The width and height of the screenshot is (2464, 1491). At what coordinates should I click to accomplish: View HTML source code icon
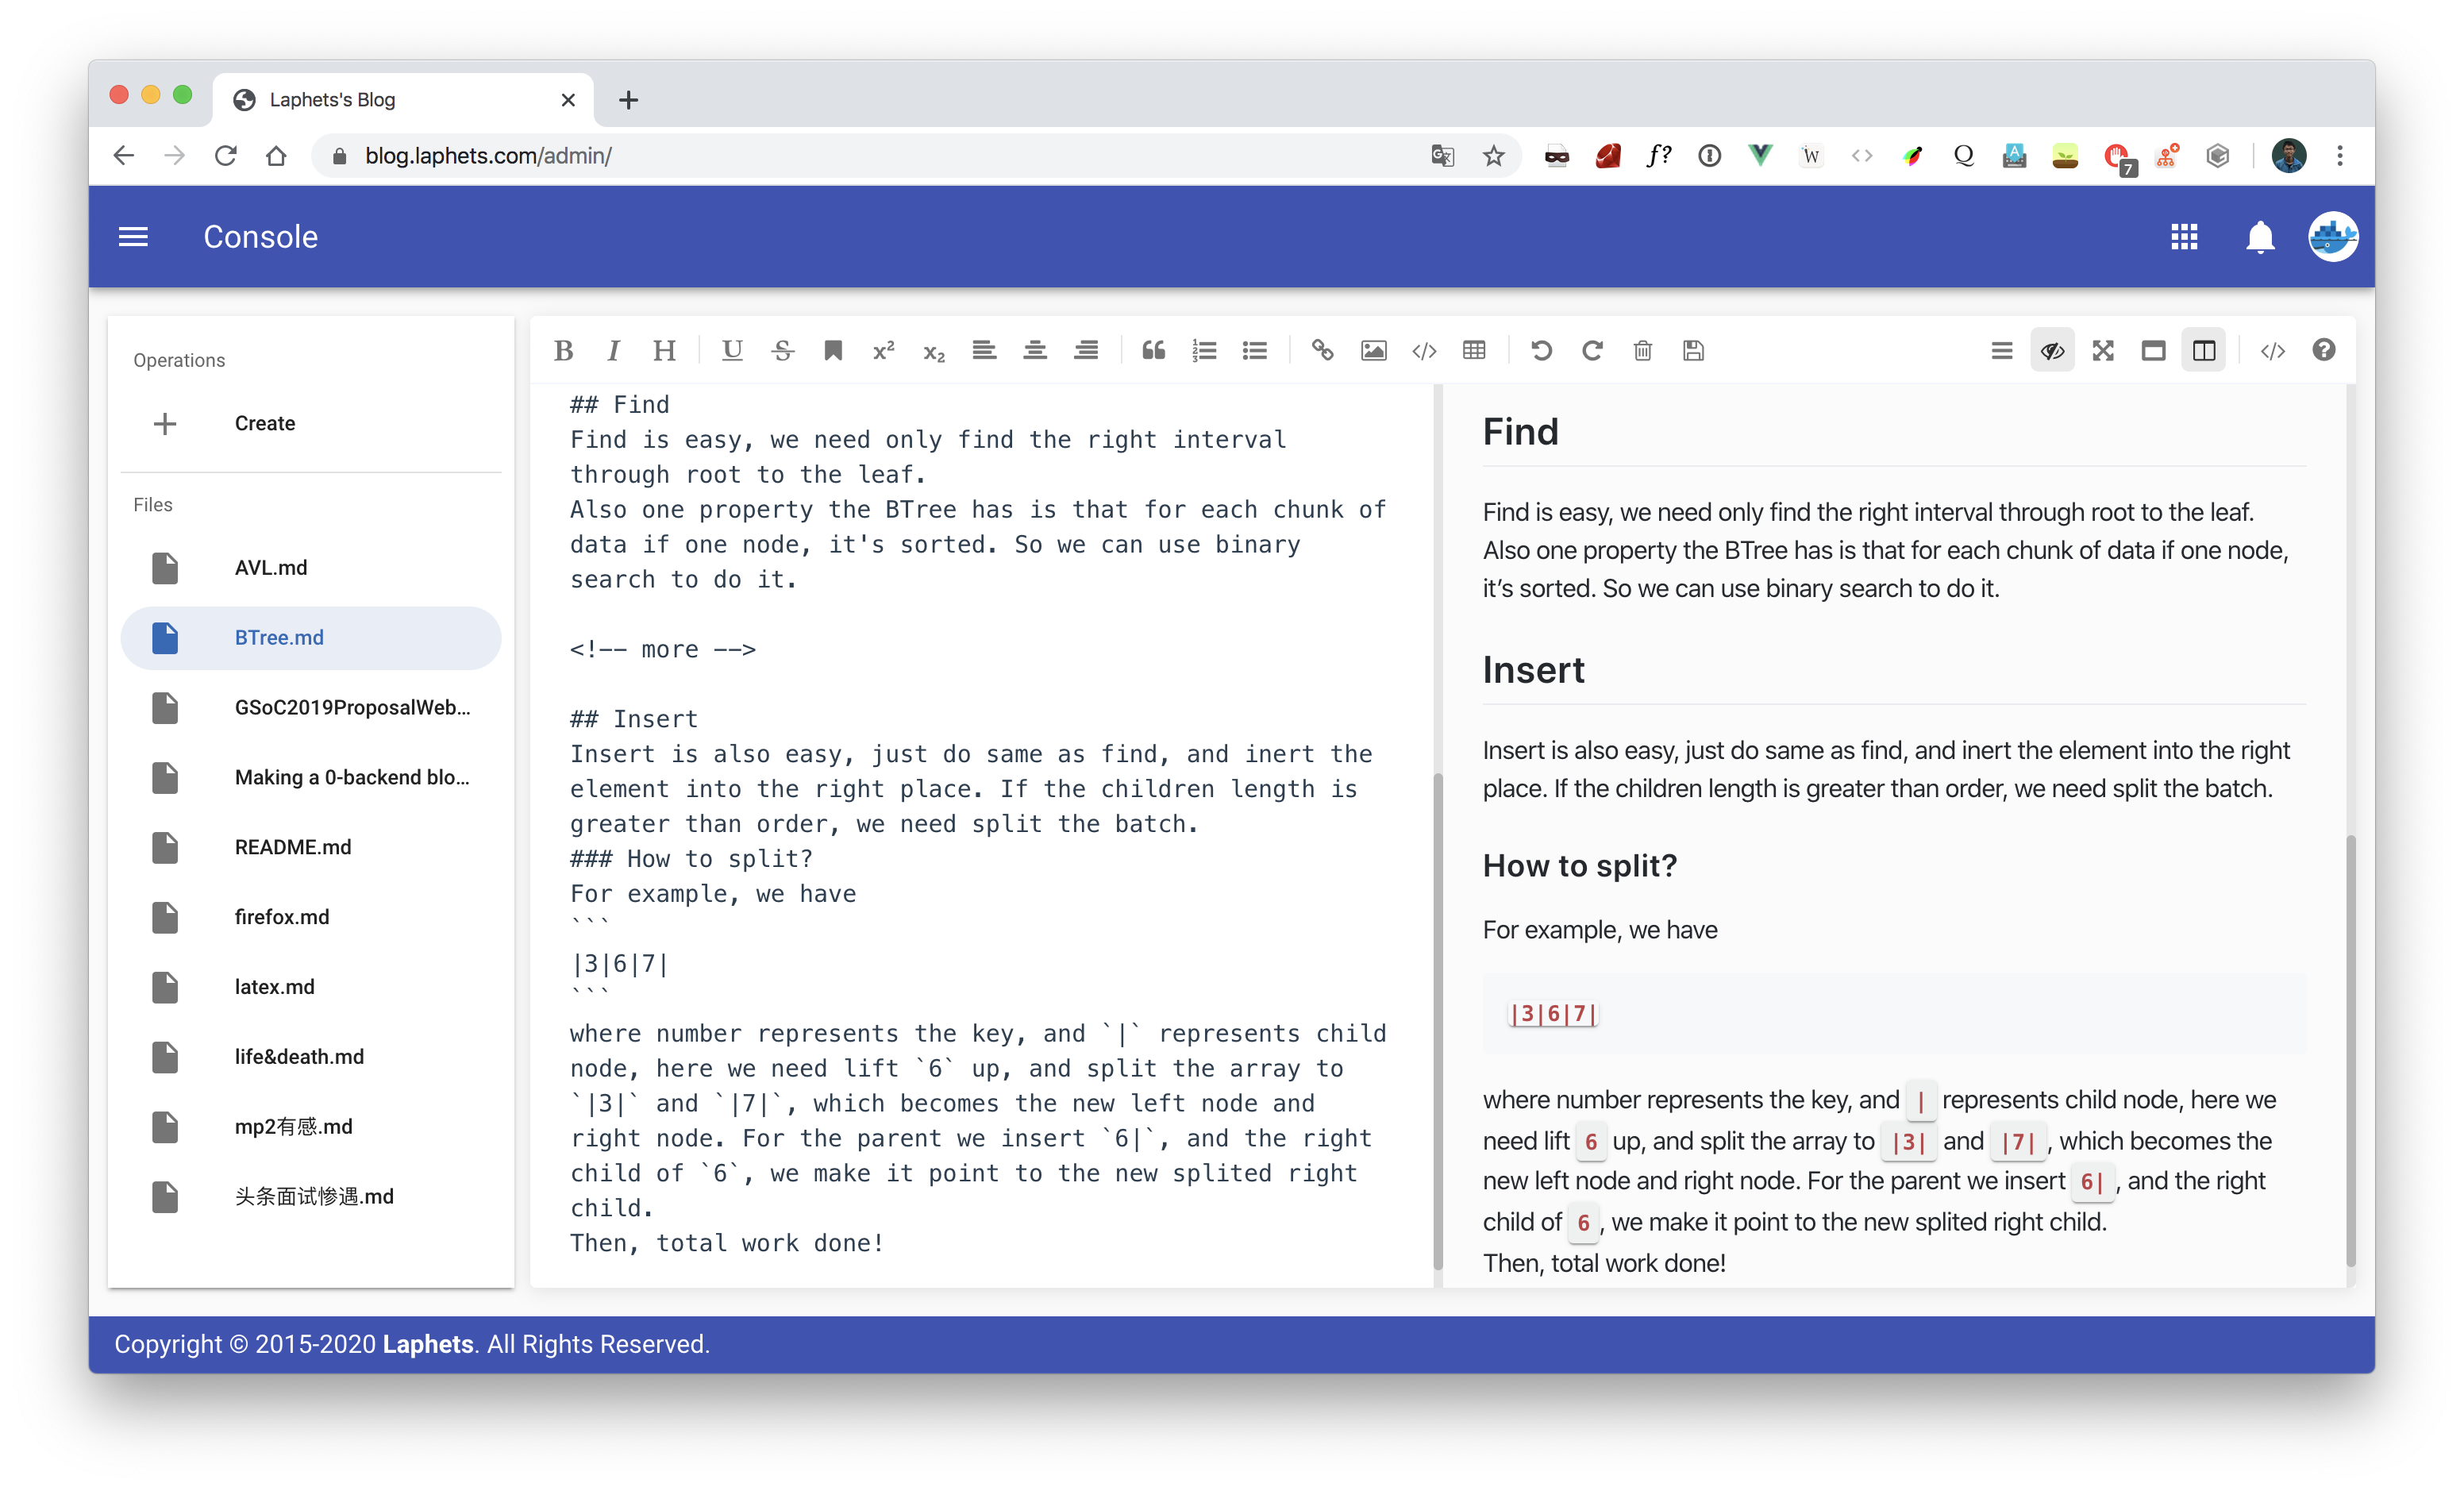coord(2272,350)
